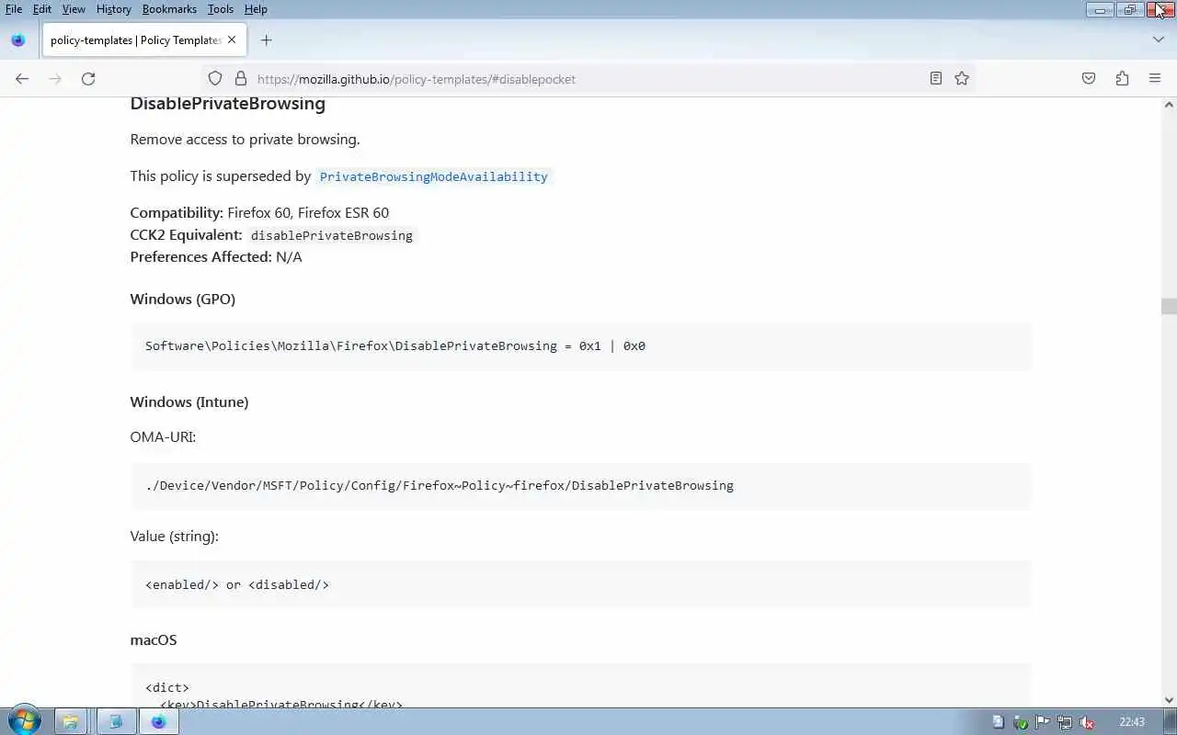1177x735 pixels.
Task: Open the History menu
Action: pyautogui.click(x=114, y=9)
